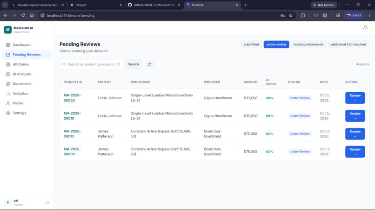The width and height of the screenshot is (375, 210).
Task: Click the toolbar icon left of School
Action: (338, 15)
